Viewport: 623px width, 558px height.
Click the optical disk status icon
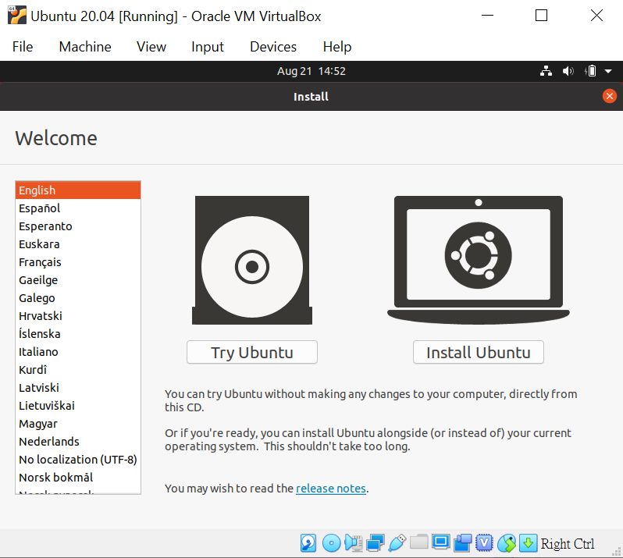[331, 543]
